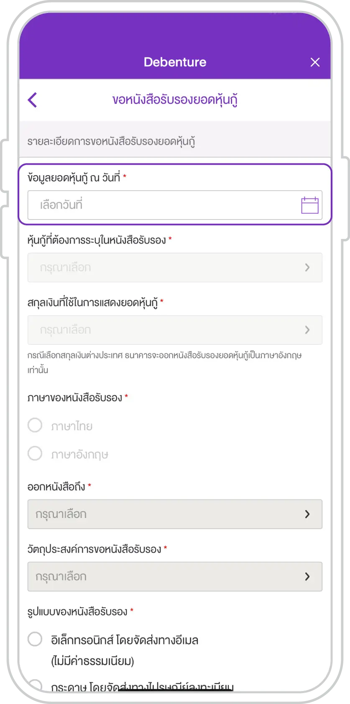Select the ภาษาไทย radio button
This screenshot has width=350, height=704.
point(35,425)
